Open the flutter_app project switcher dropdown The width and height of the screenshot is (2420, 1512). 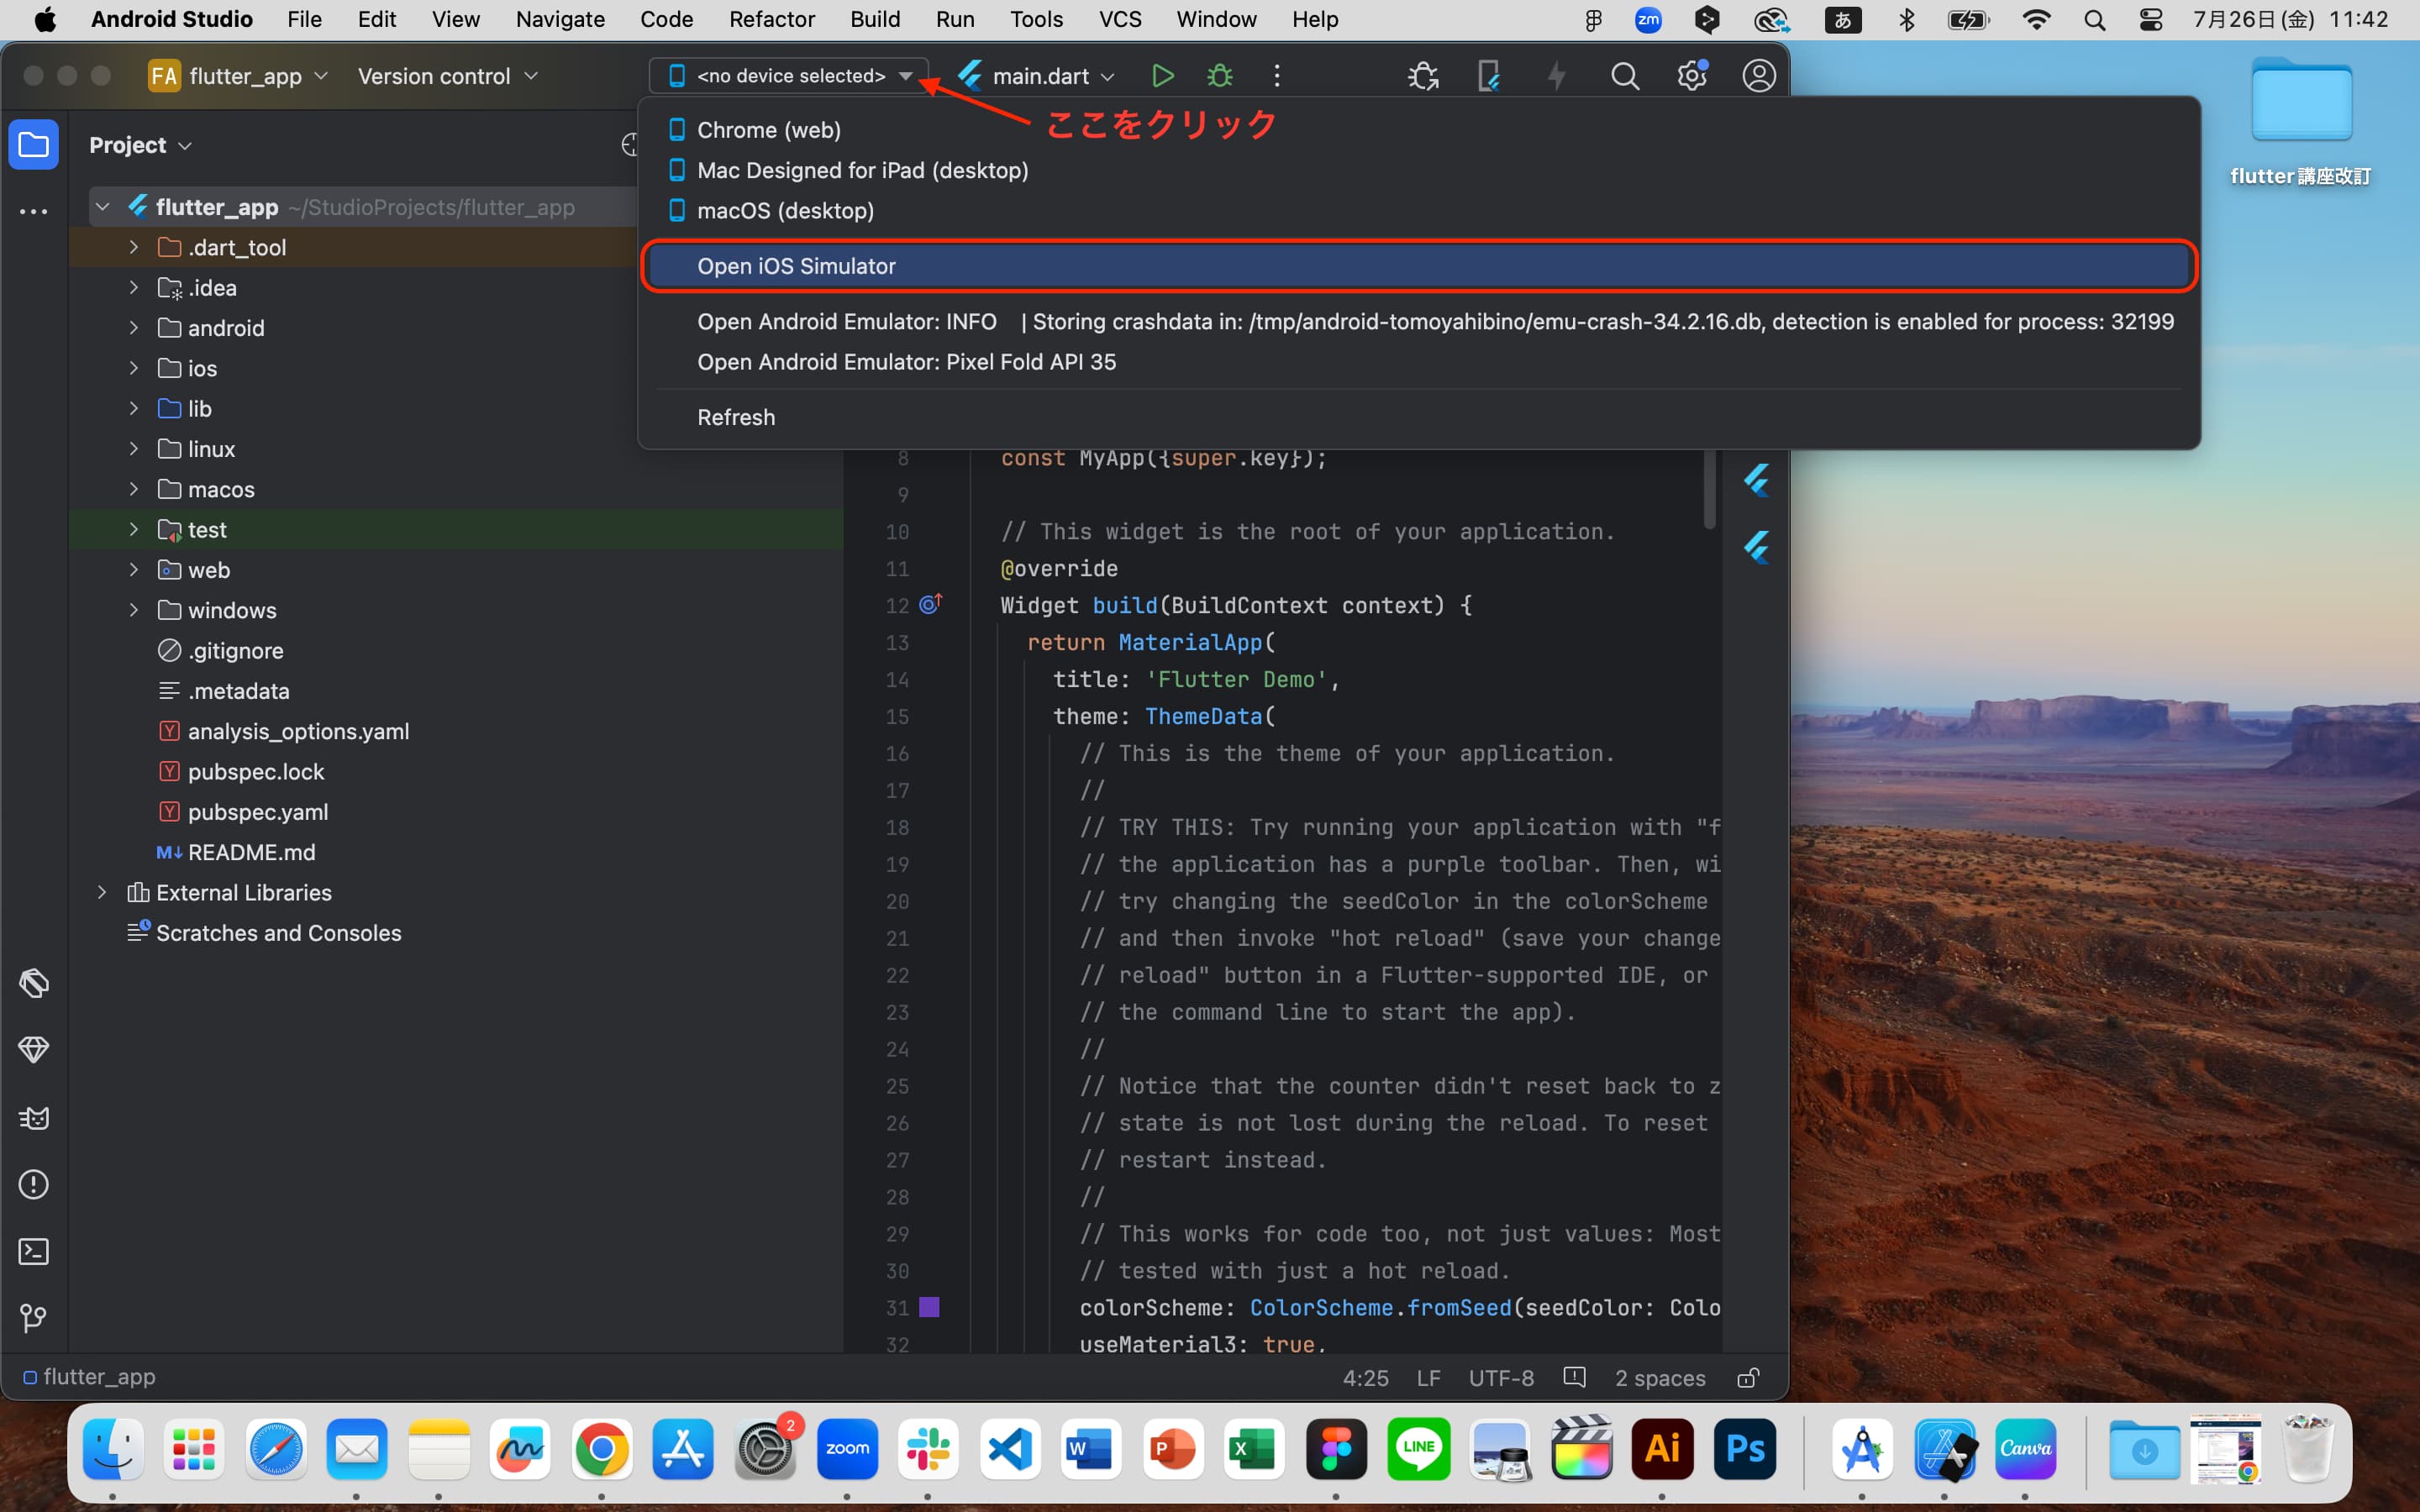point(238,76)
